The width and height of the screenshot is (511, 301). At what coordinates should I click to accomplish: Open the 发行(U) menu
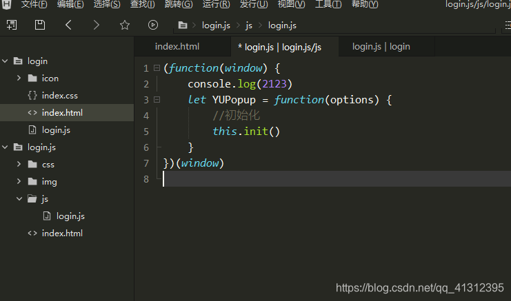coord(254,5)
